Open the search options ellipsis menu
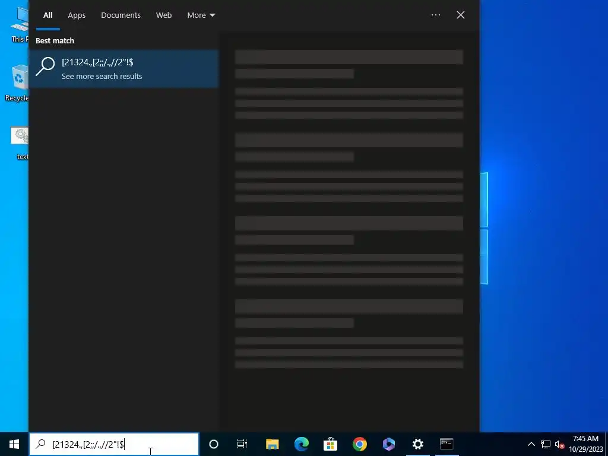608x456 pixels. tap(435, 15)
